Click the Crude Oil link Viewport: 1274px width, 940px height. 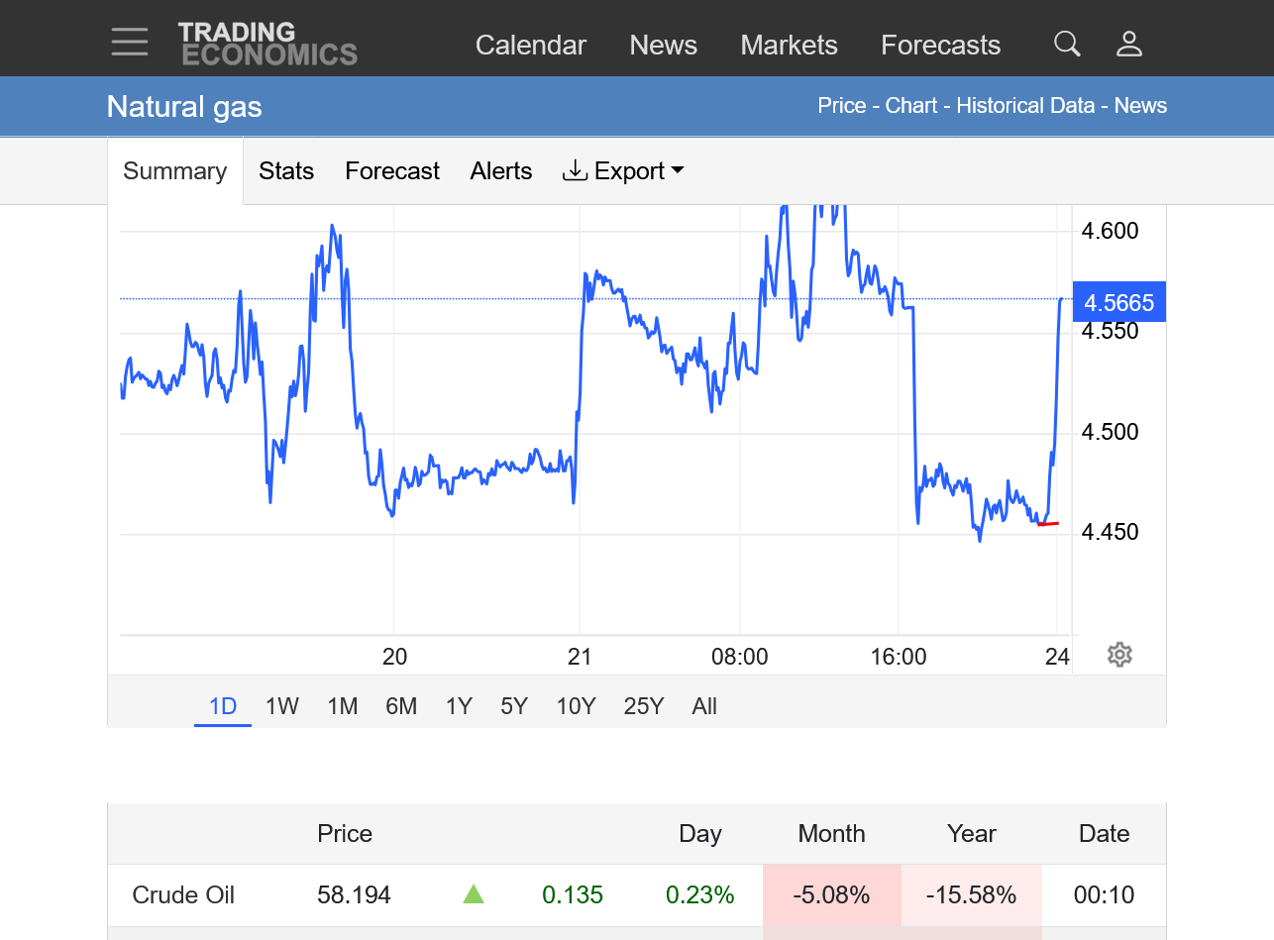tap(183, 895)
